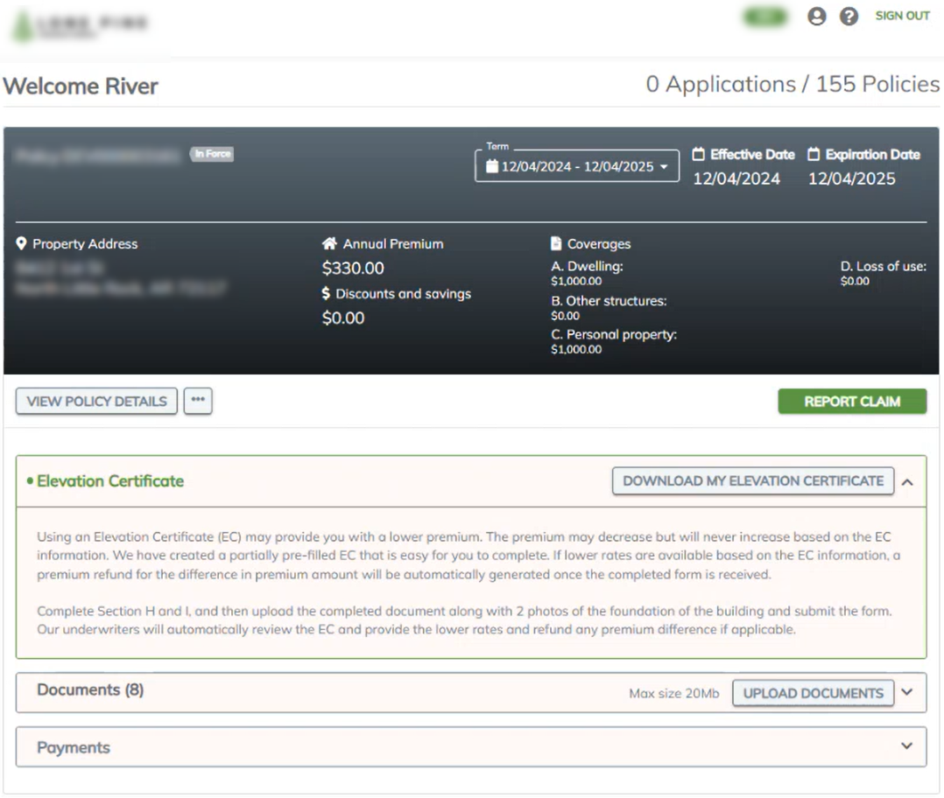The height and width of the screenshot is (798, 944).
Task: Click the help question mark icon
Action: (x=849, y=17)
